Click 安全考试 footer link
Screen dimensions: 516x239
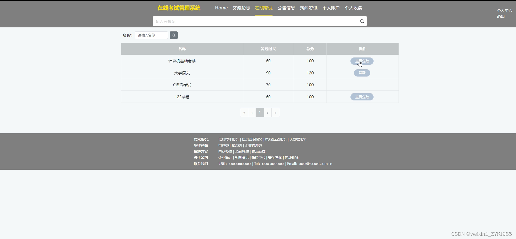[275, 157]
